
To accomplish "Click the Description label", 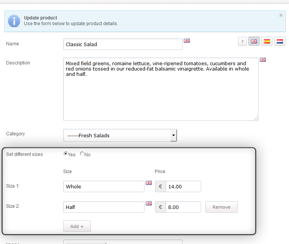I will click(x=18, y=63).
